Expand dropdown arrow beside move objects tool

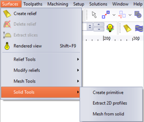pyautogui.click(x=130, y=15)
